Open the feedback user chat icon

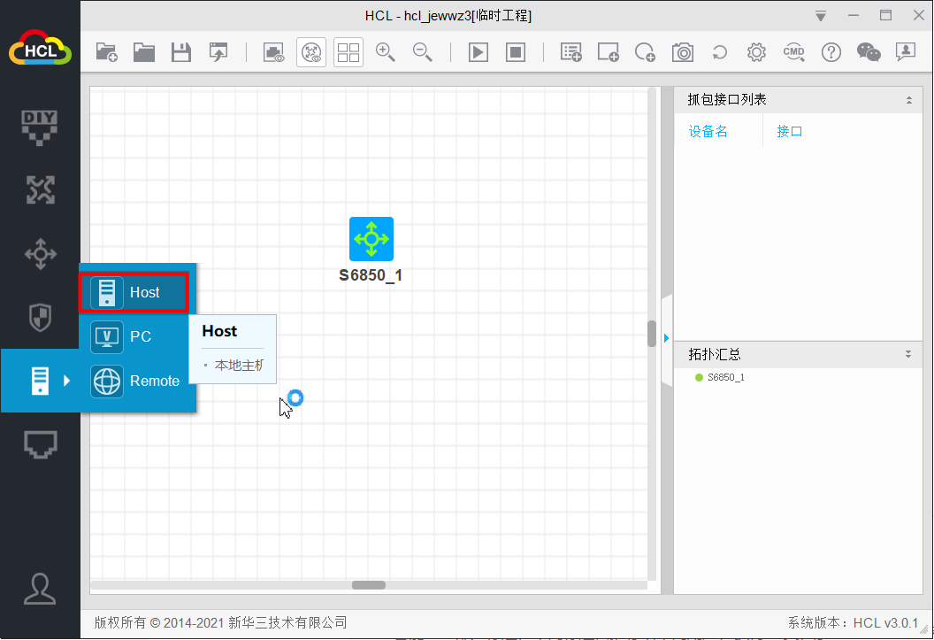906,52
